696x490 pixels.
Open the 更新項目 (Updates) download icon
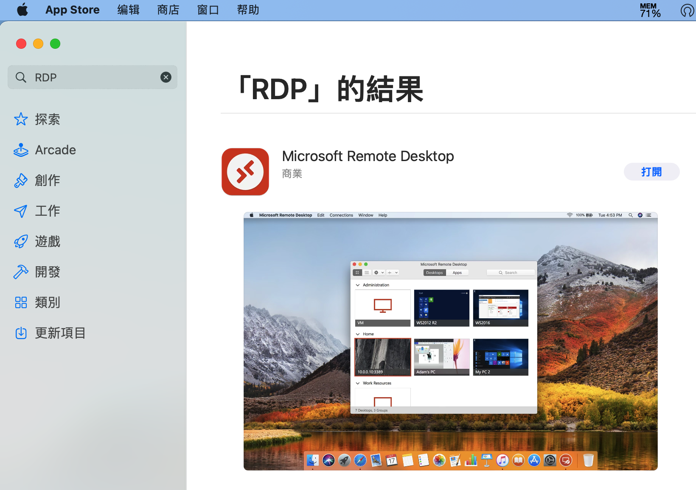tap(21, 333)
